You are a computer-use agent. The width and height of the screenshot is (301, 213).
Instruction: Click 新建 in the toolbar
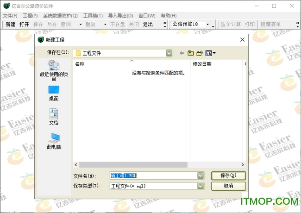point(10,25)
